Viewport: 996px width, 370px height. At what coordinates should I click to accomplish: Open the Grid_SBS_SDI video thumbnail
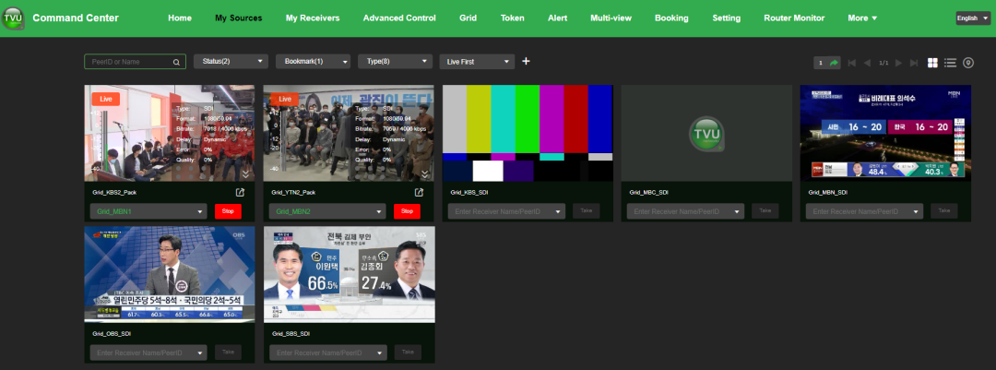point(349,275)
